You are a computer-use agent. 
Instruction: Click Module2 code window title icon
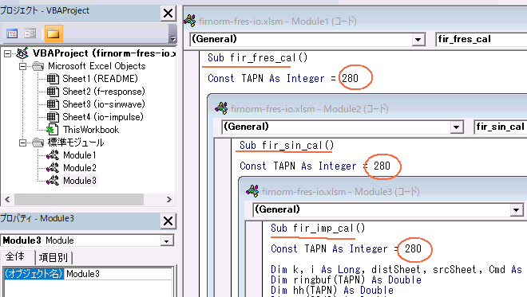tap(221, 108)
